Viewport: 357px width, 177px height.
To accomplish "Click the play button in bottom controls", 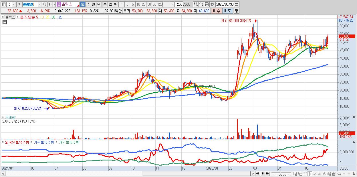I will click(253, 174).
